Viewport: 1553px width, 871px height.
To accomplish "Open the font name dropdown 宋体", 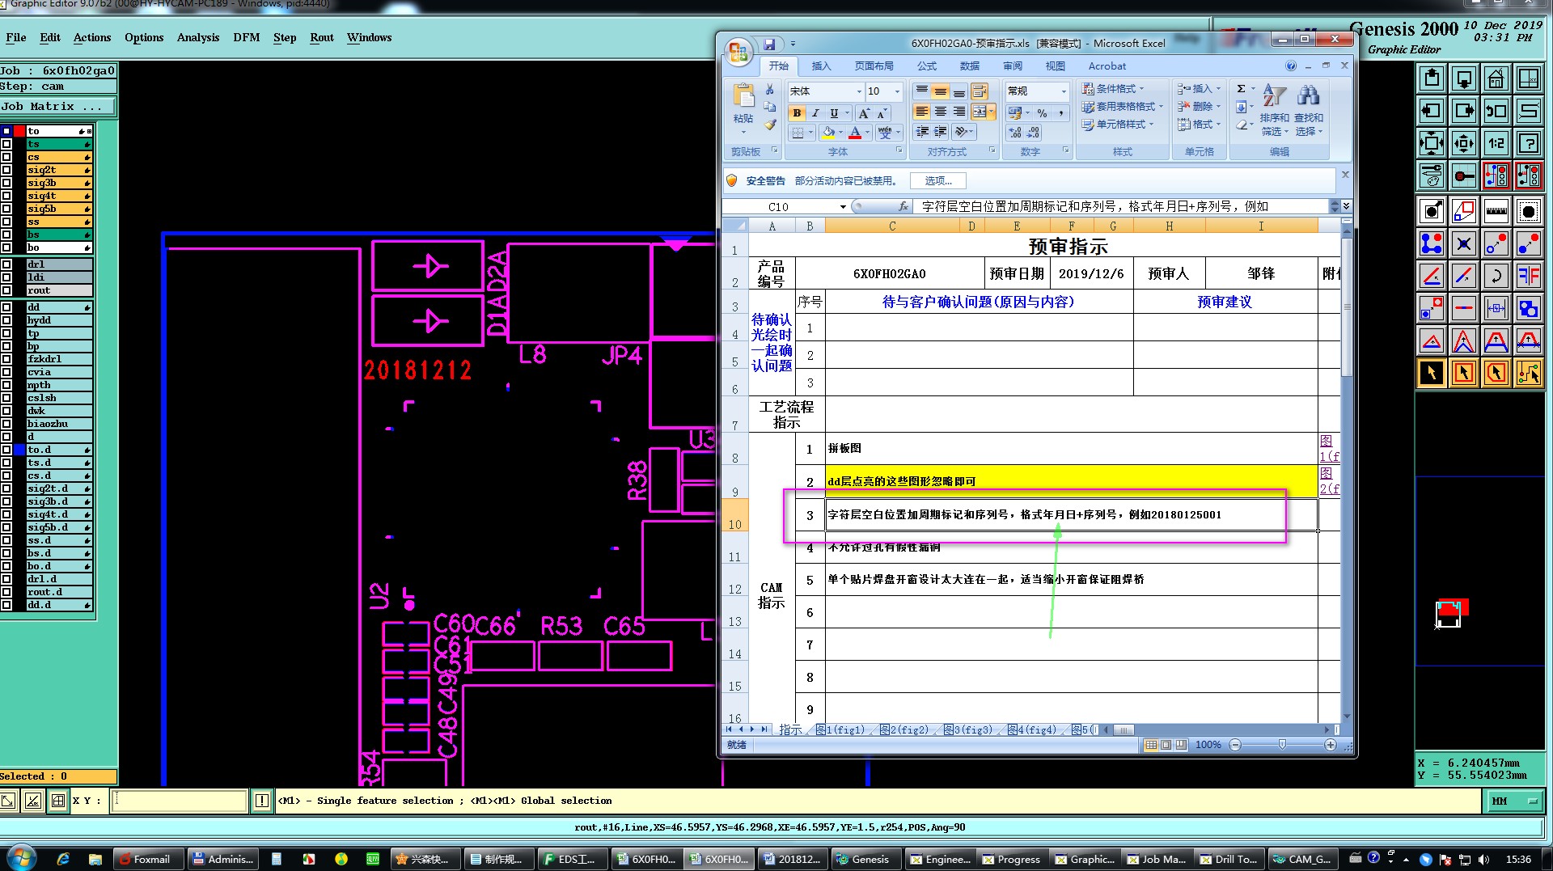I will coord(859,91).
